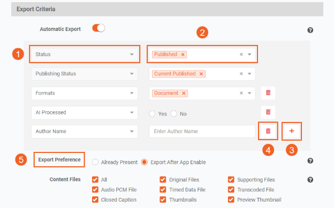Remove the Current Published tag
Viewport: 334px width, 208px height.
201,74
